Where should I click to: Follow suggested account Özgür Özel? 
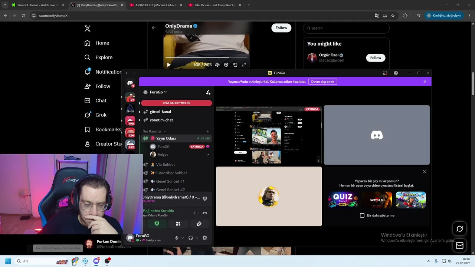pos(376,58)
